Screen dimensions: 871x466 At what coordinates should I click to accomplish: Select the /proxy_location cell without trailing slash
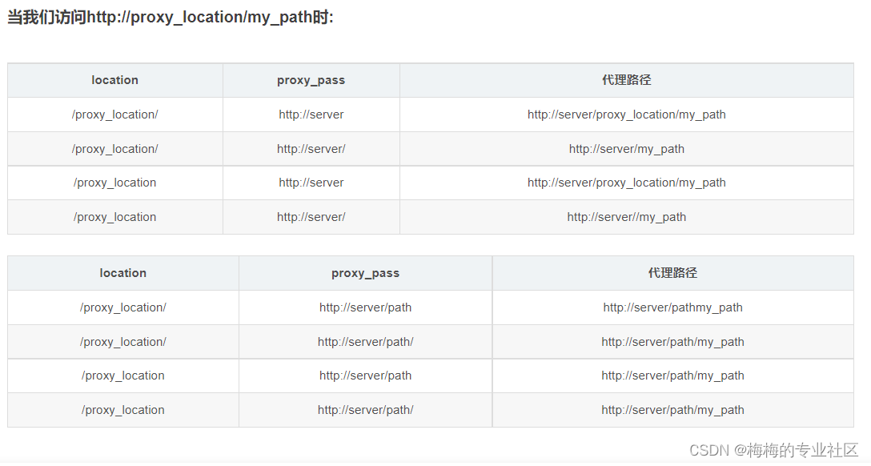pos(114,183)
